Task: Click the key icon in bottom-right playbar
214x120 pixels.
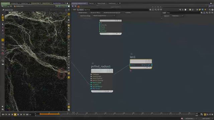Action: pos(202,114)
